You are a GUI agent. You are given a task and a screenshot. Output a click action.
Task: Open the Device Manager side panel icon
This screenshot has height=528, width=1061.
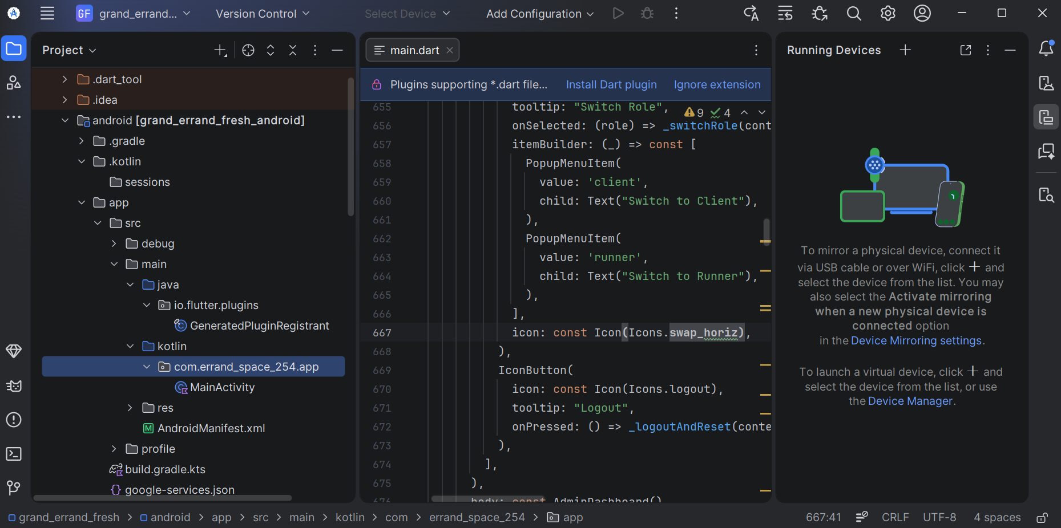pos(1046,83)
